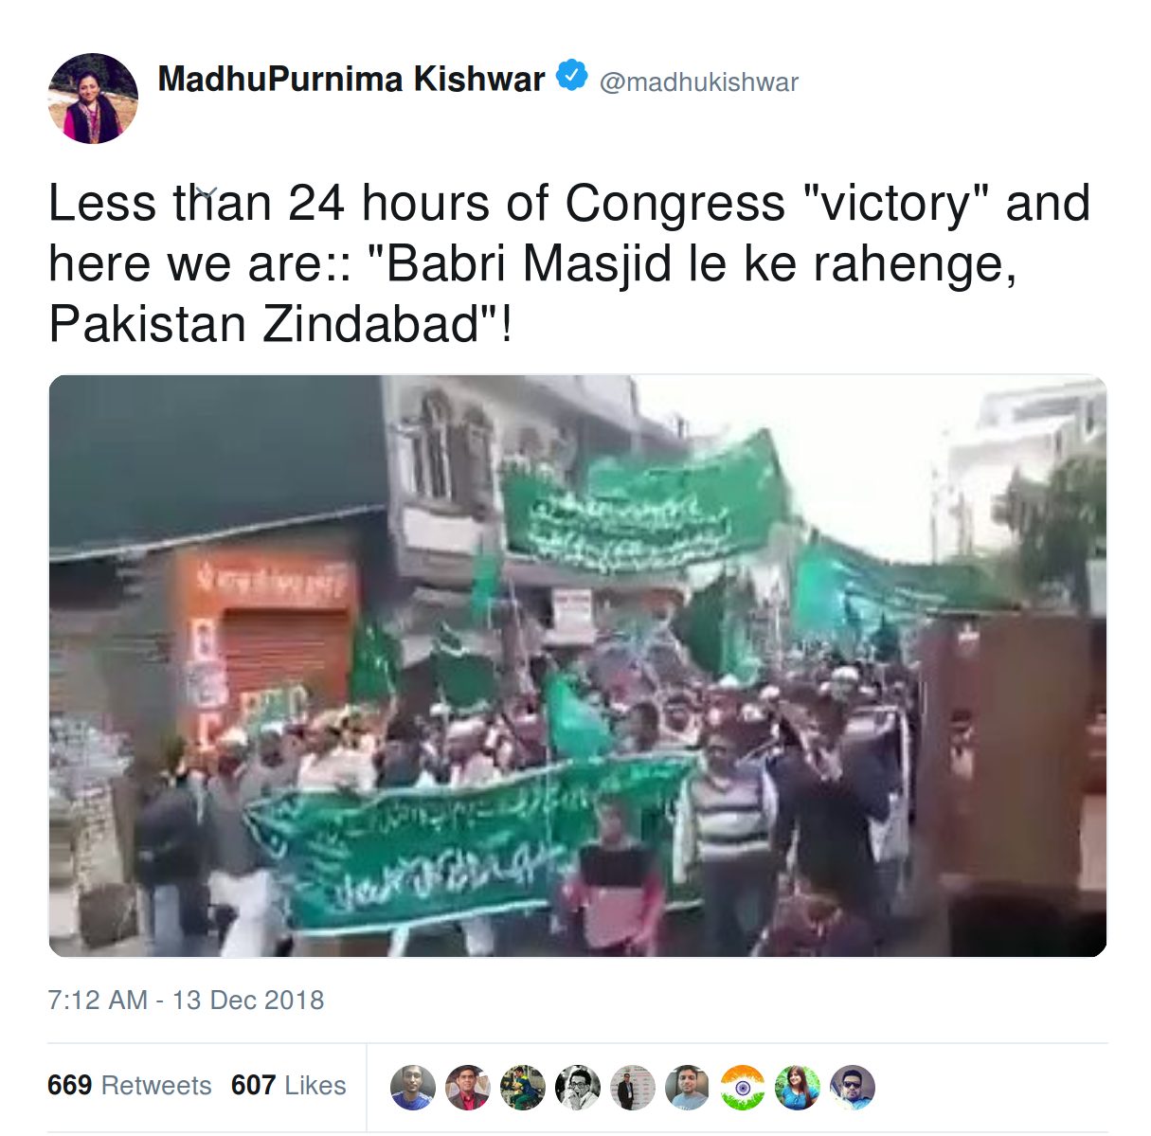The width and height of the screenshot is (1151, 1136).
Task: Play the embedded procession video
Action: [x=578, y=666]
